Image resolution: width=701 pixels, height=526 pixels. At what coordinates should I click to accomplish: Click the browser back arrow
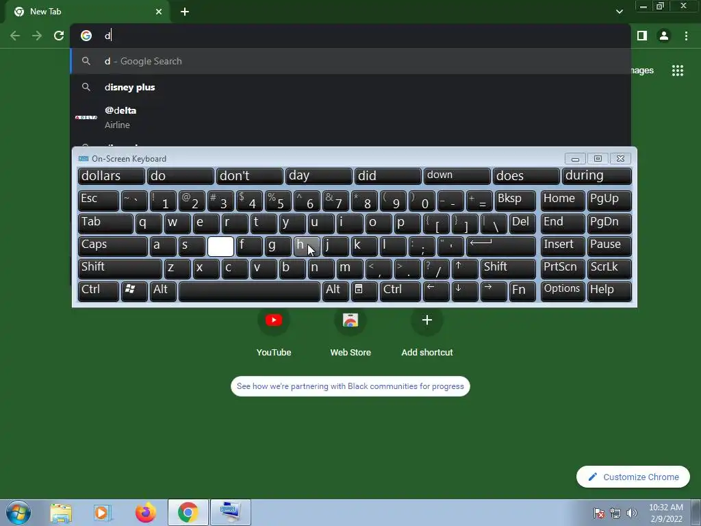(15, 36)
